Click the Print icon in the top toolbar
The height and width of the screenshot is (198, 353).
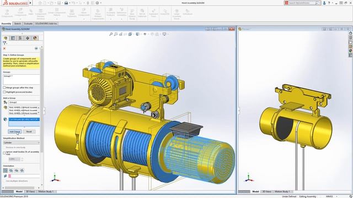pos(66,3)
